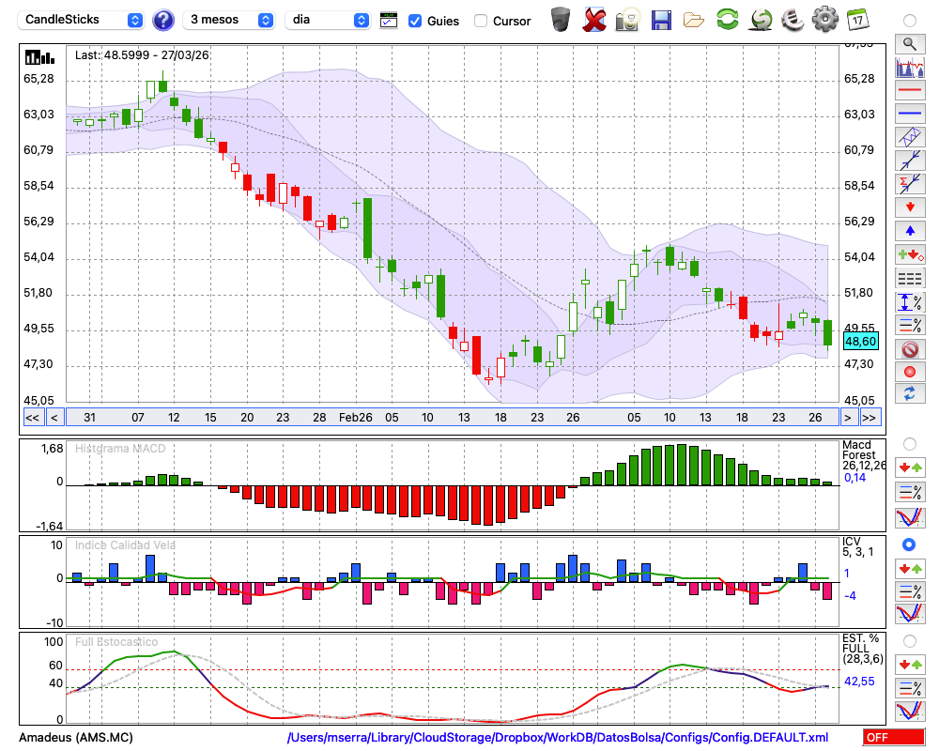Viewport: 939px width, 751px height.
Task: Click the curve oscillator icon in ICV panel
Action: pyautogui.click(x=910, y=614)
